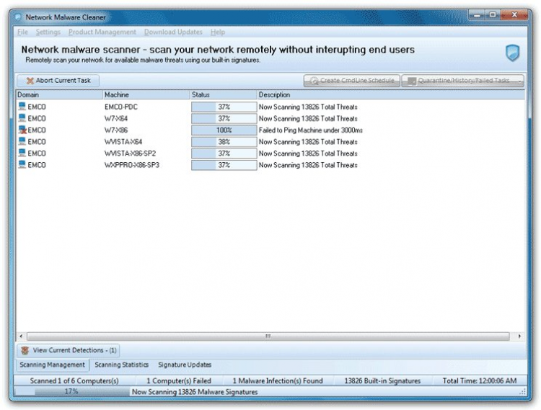Click the red X icon on Abort Current Task

30,81
